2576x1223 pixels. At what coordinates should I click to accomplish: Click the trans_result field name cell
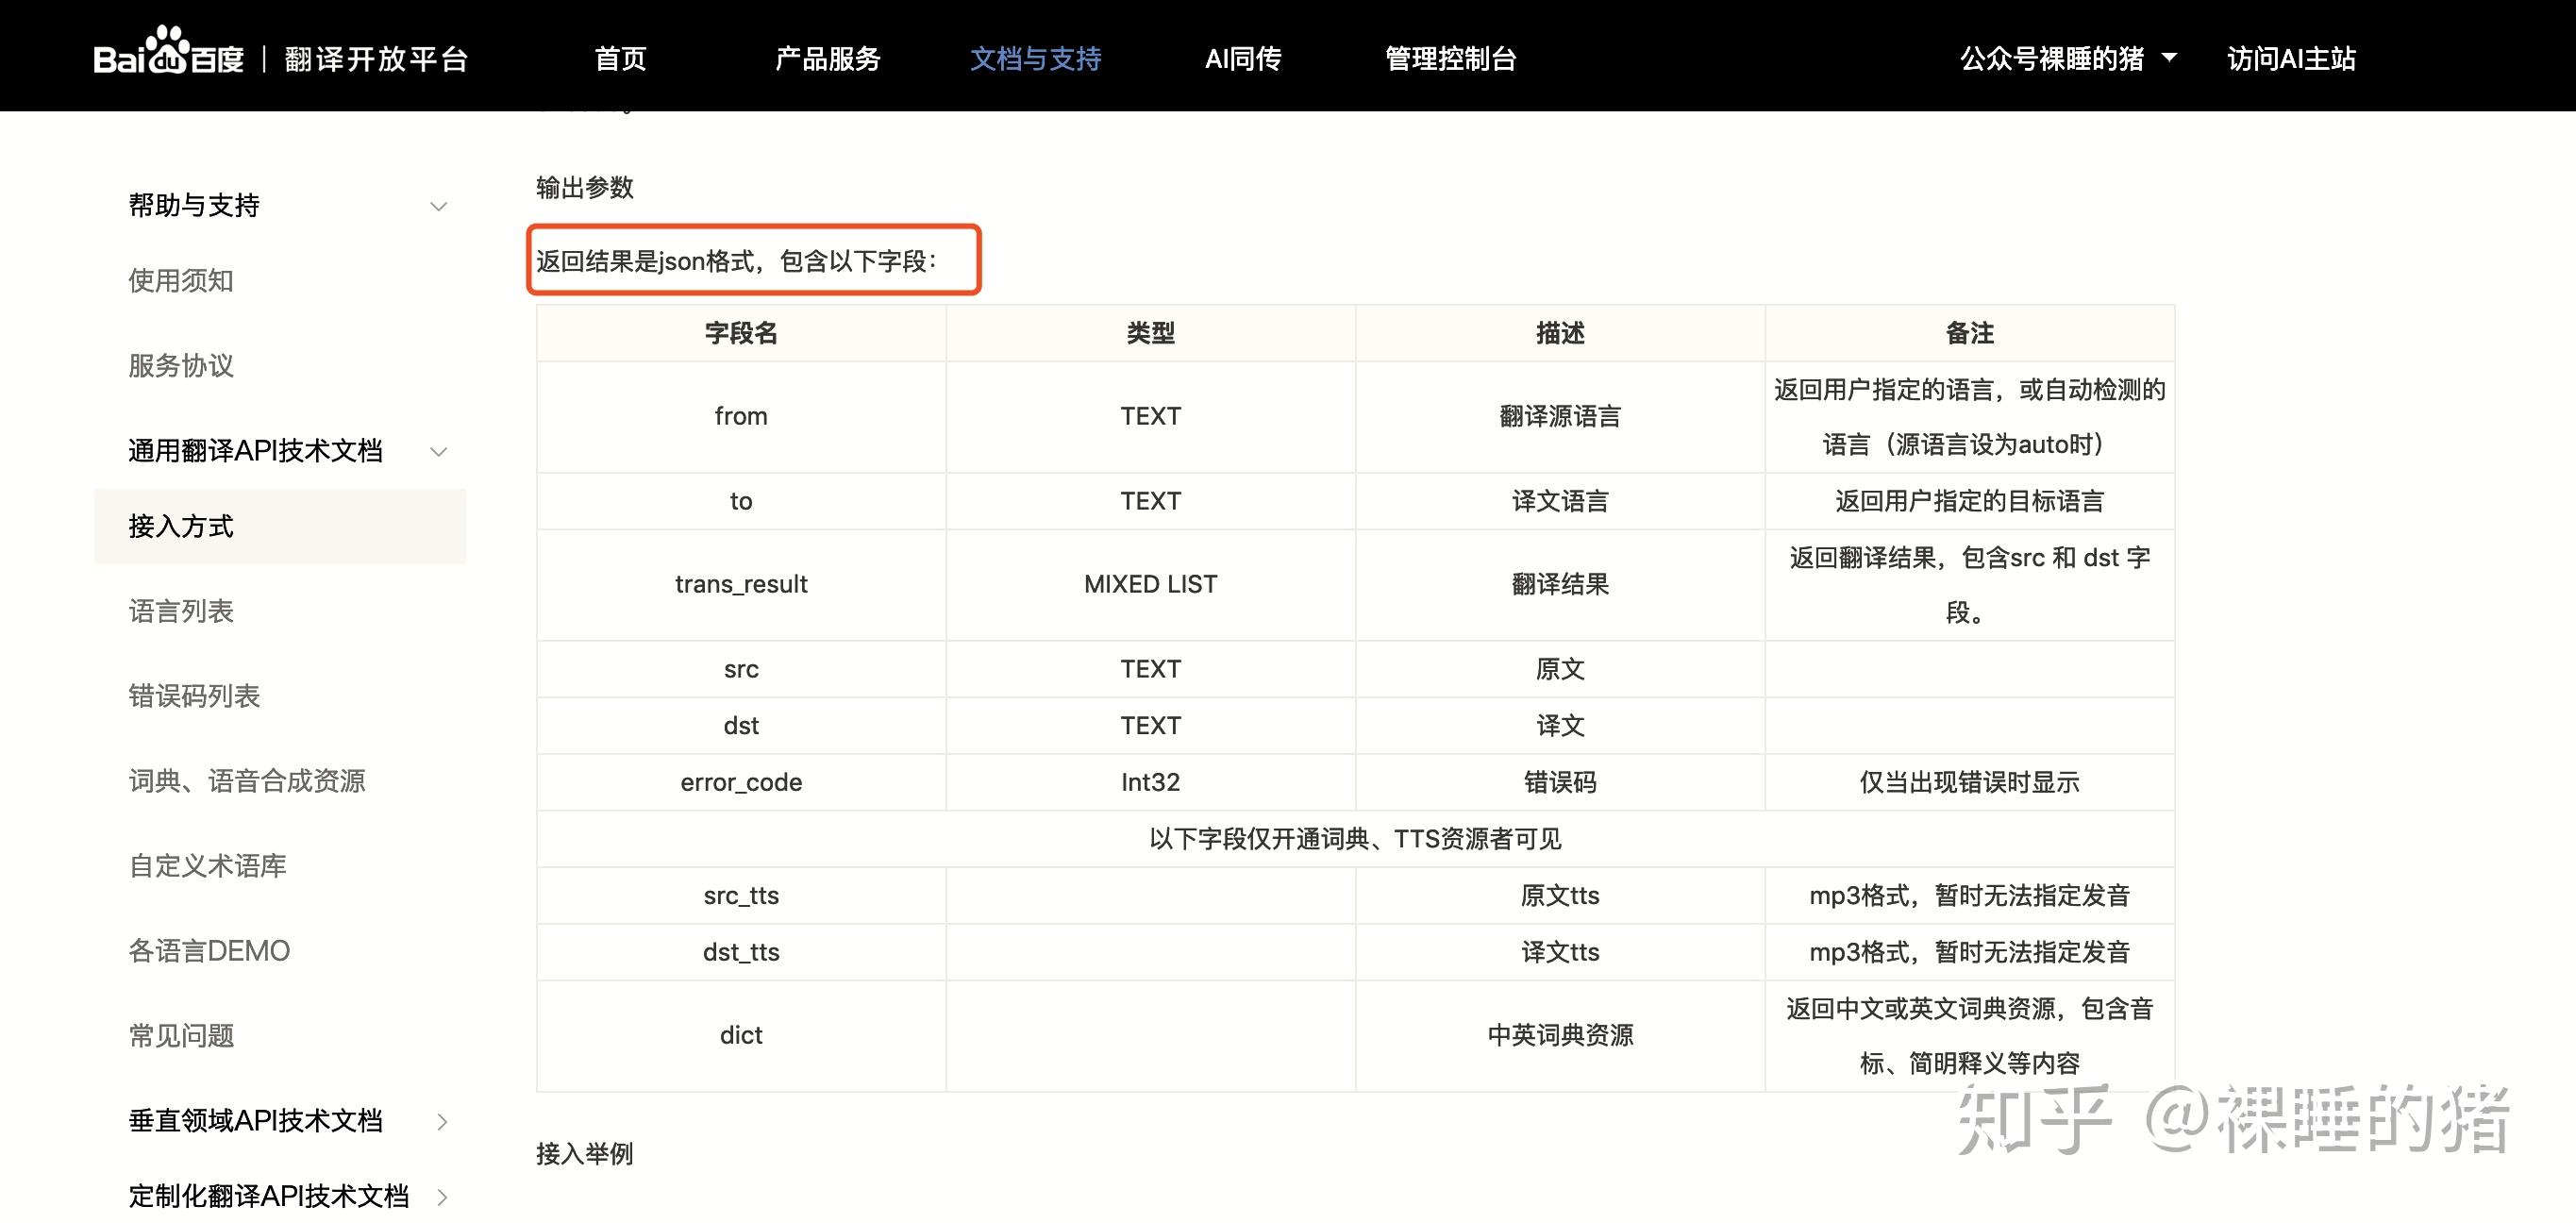[x=741, y=585]
